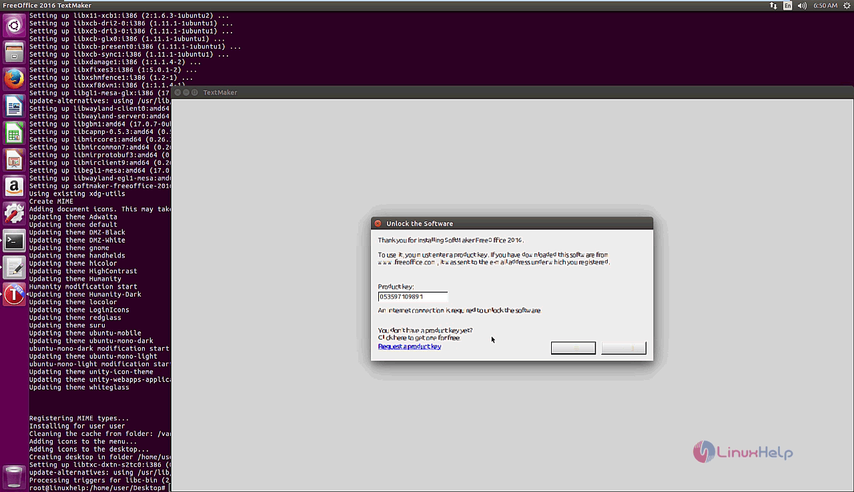Click the 'Create MIME' terminal line
The image size is (854, 492).
(51, 201)
